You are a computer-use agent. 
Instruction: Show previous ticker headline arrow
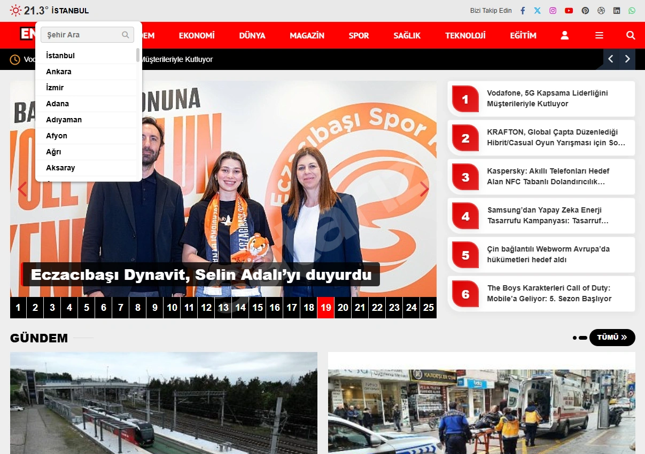[611, 59]
